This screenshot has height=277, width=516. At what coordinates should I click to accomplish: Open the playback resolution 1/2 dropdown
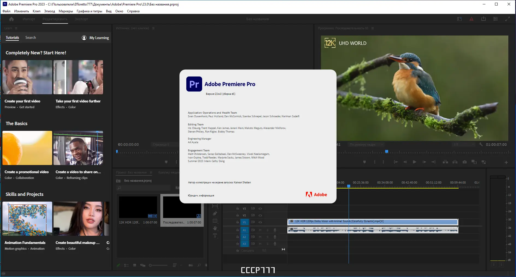pos(464,145)
